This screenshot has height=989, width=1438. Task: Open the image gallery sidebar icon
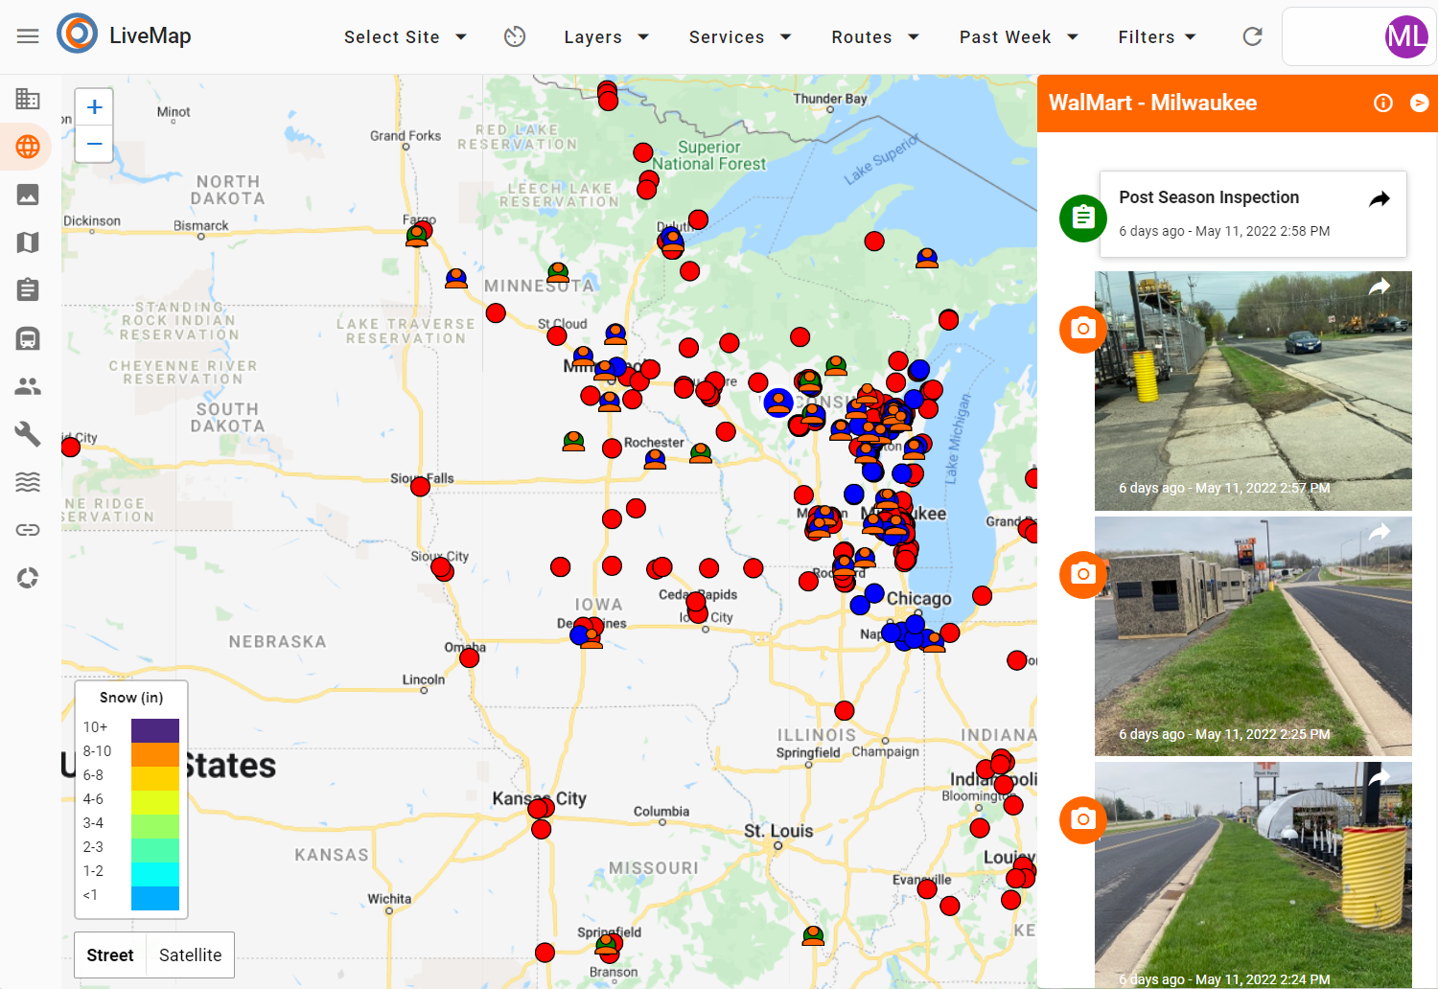point(28,195)
